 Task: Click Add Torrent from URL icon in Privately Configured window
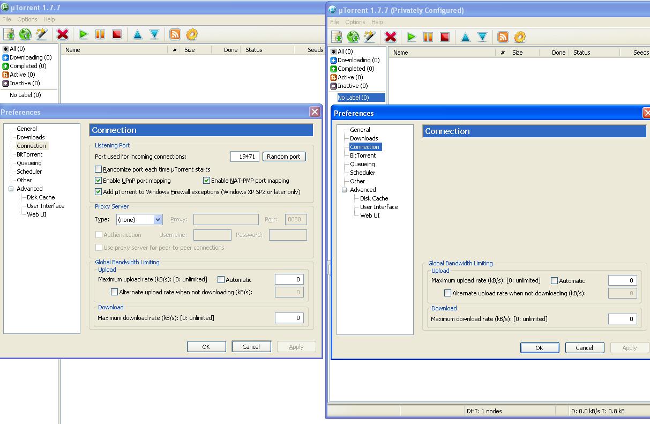(353, 36)
